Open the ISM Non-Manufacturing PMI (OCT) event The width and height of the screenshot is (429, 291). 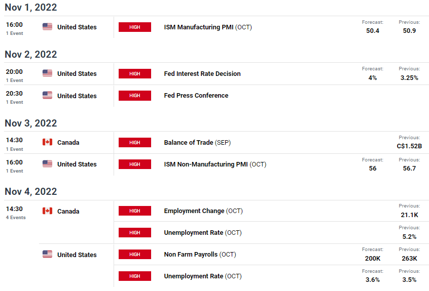[x=215, y=164]
